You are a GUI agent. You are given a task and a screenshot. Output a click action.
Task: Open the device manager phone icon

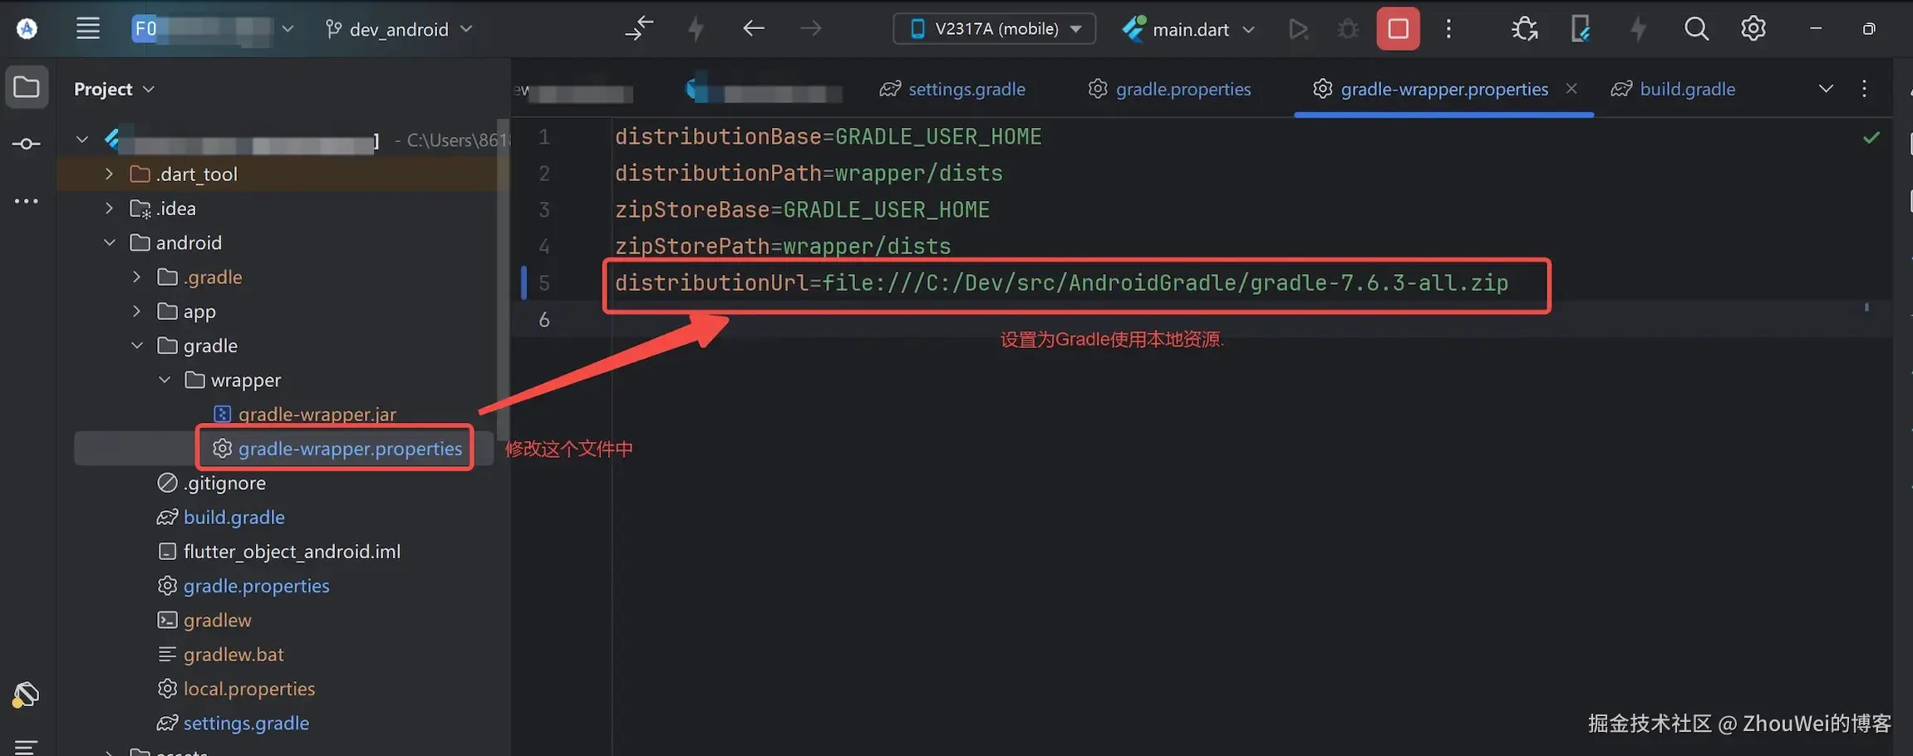[x=1581, y=29]
